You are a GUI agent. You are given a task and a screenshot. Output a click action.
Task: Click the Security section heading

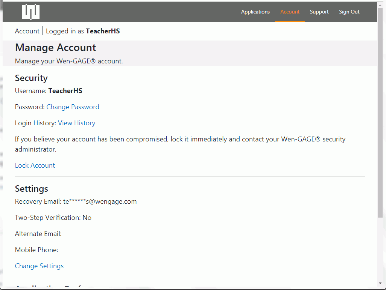coord(31,78)
